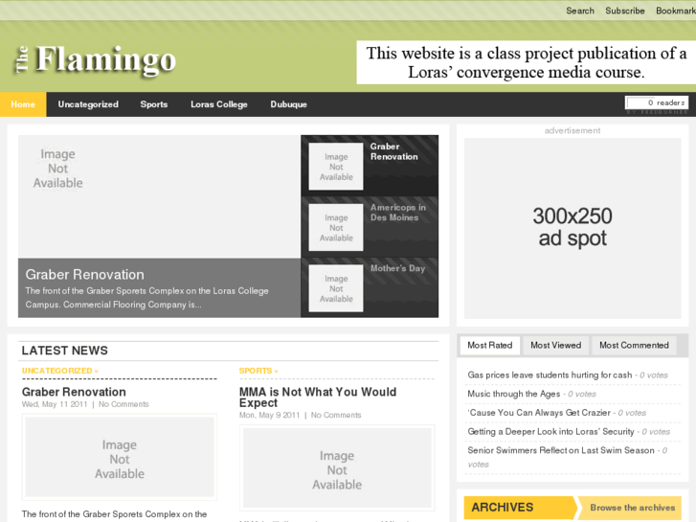
Task: Click the LATEST NEWS heading
Action: (x=65, y=351)
